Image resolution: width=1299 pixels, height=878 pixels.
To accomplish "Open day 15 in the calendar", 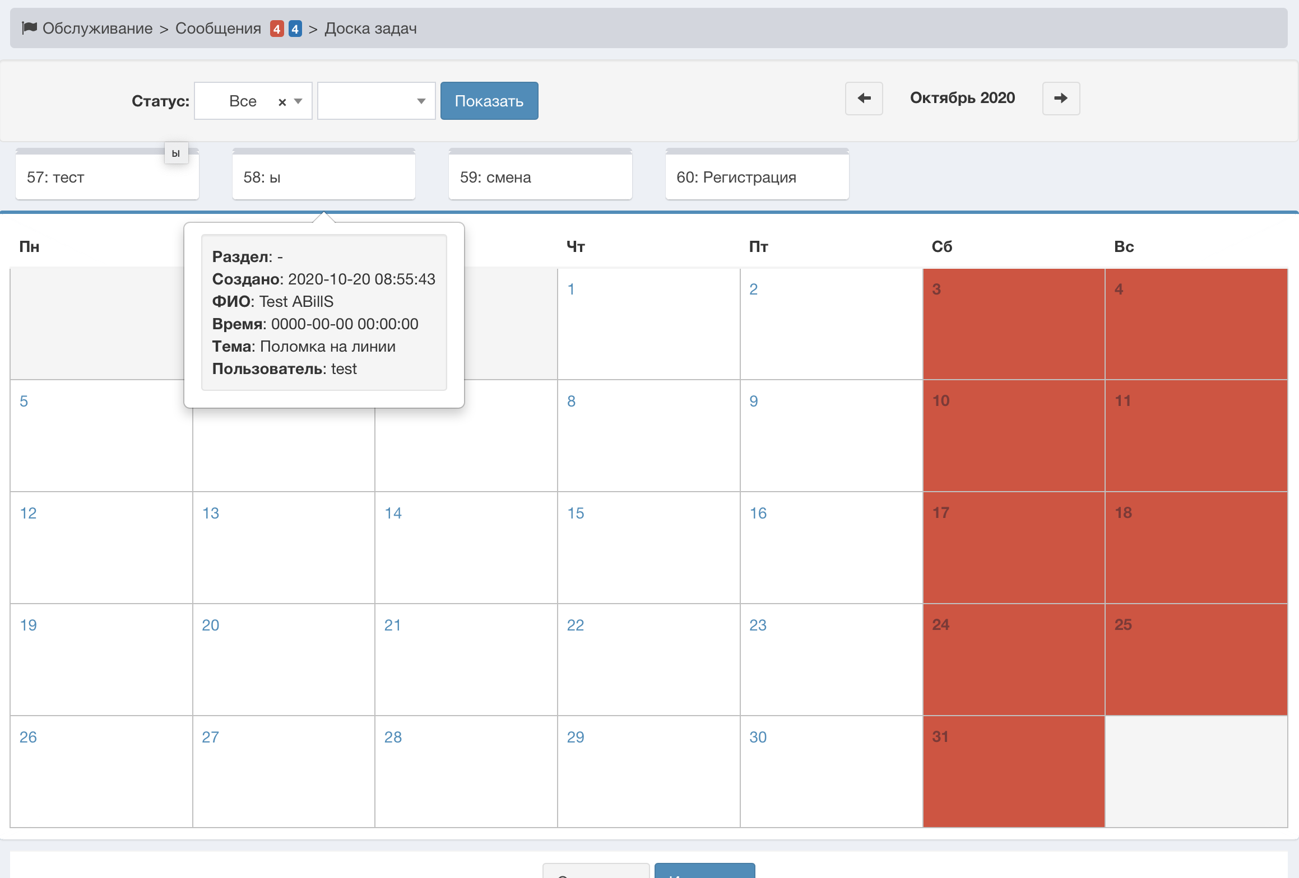I will 576,513.
